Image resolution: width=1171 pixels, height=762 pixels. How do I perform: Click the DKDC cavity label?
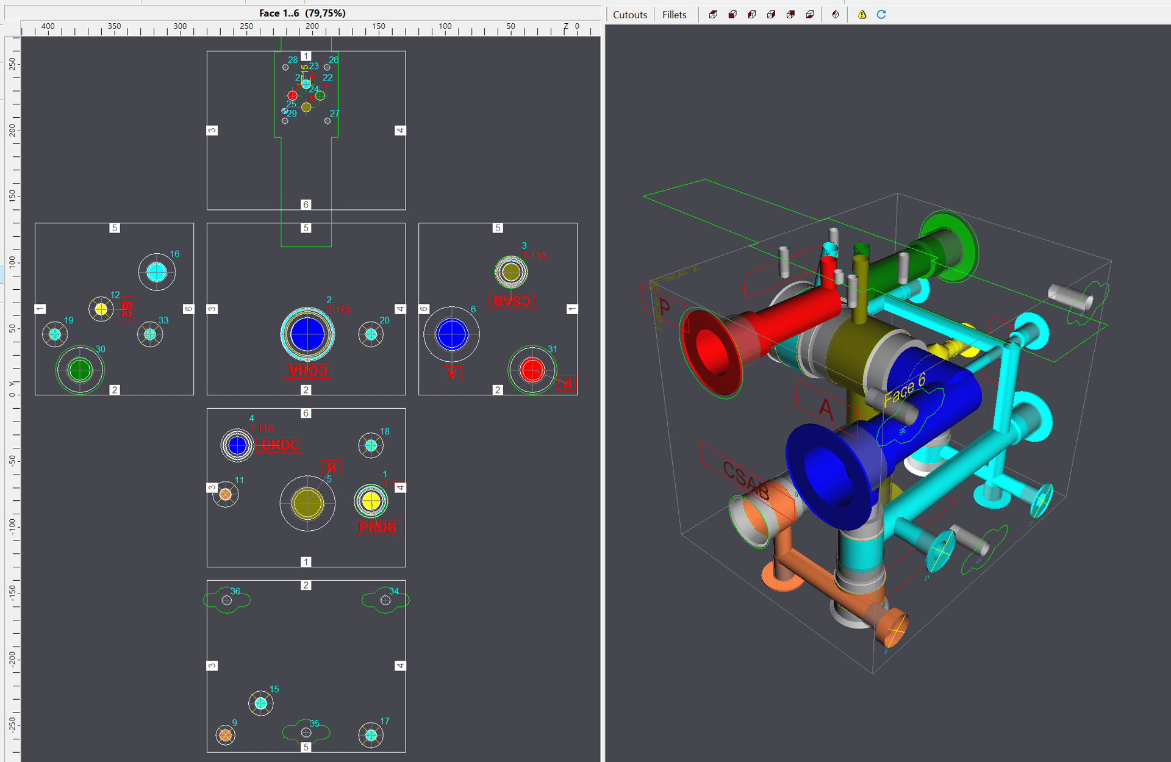[x=279, y=445]
